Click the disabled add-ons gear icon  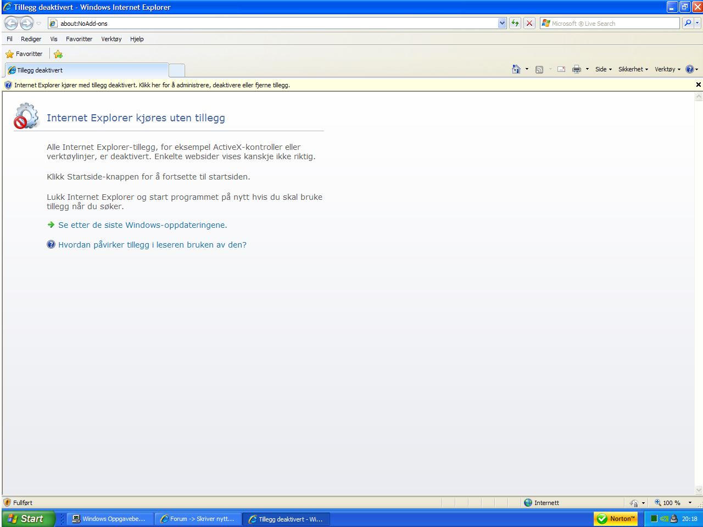26,116
